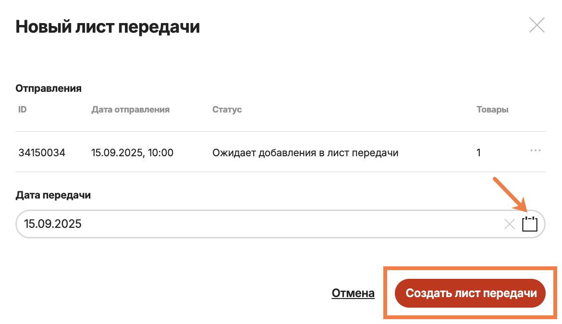This screenshot has width=562, height=324.
Task: Click the Отправления section heading
Action: tap(49, 88)
